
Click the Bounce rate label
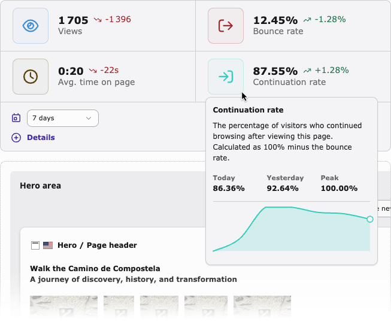click(x=278, y=31)
